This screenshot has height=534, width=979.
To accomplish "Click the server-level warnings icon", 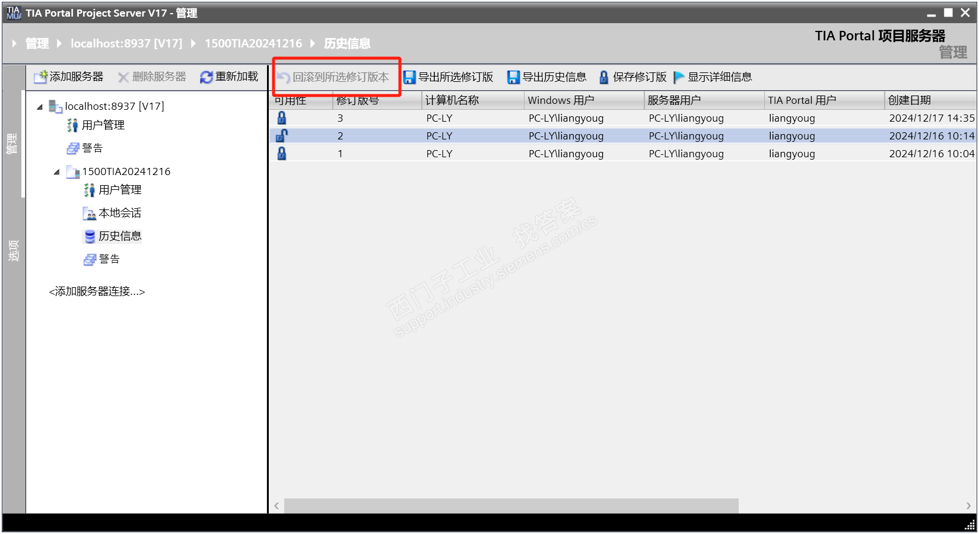I will point(73,148).
